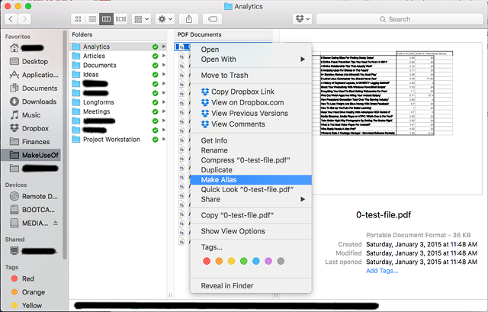Pick the red tag color dot in context menu

[207, 262]
